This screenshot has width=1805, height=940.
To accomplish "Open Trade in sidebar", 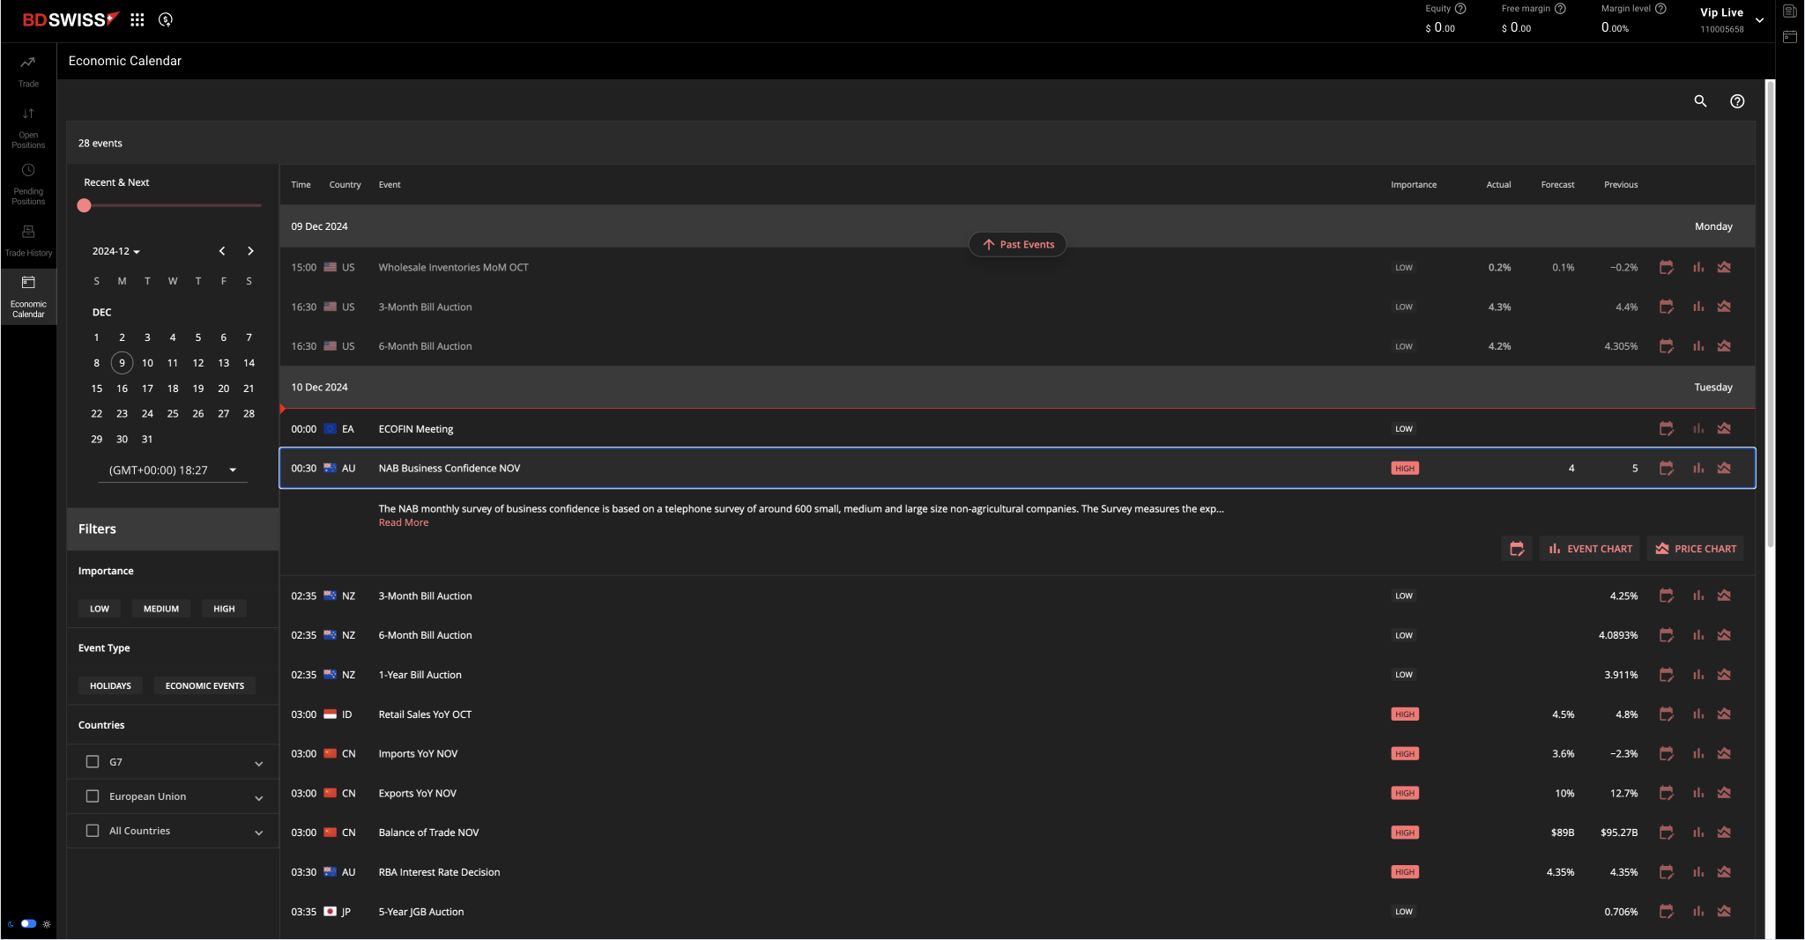I will tap(28, 71).
